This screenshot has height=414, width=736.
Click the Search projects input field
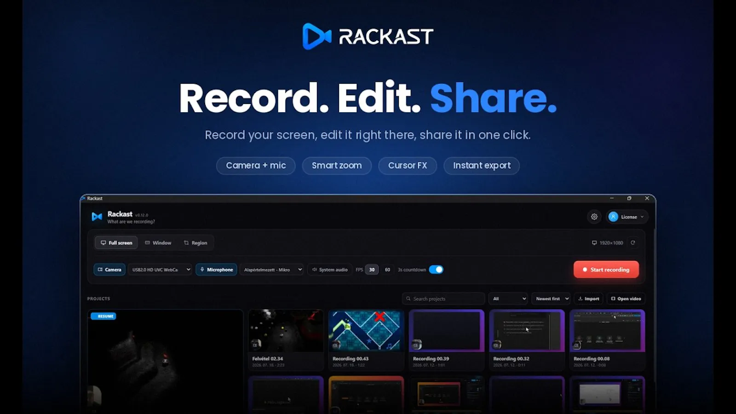(x=443, y=299)
